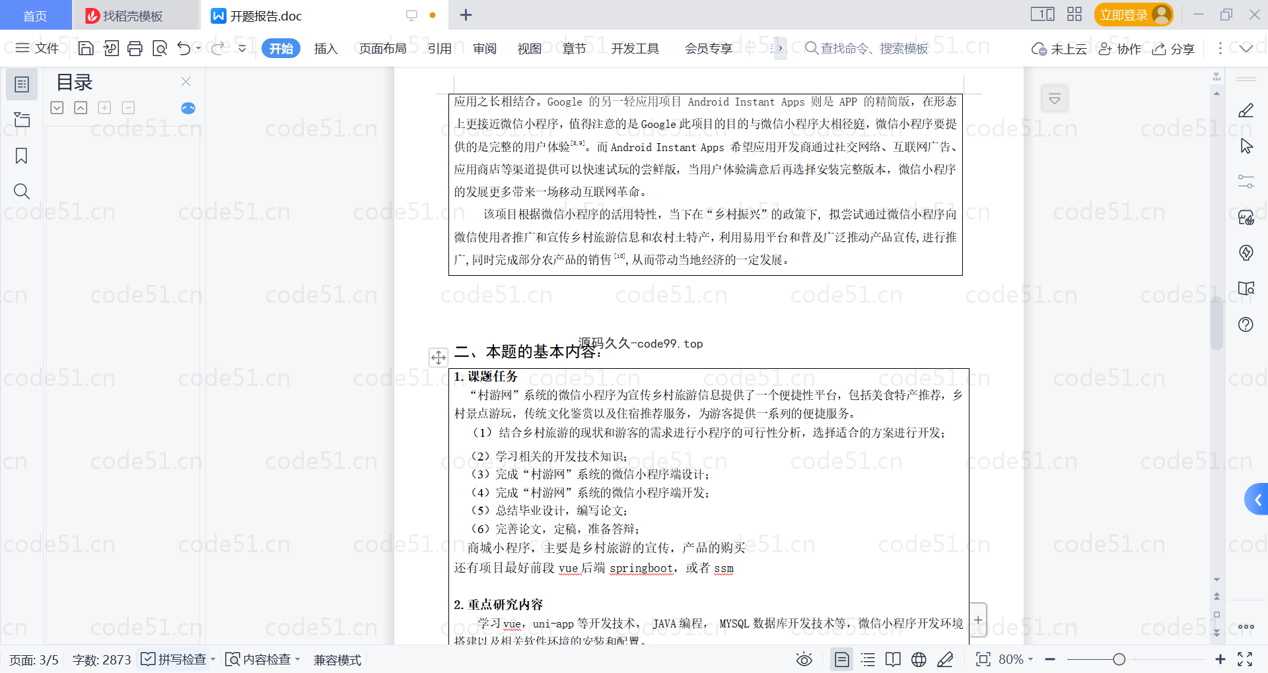The width and height of the screenshot is (1268, 673).
Task: Select the 插入 ribbon tab
Action: (326, 48)
